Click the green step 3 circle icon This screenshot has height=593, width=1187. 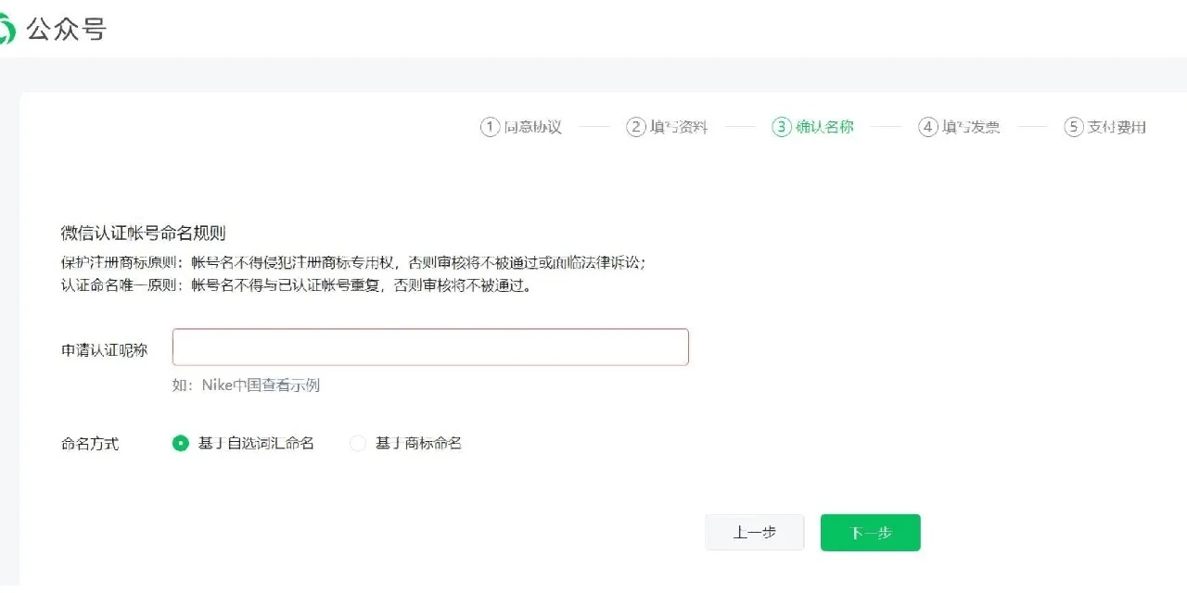tap(781, 127)
